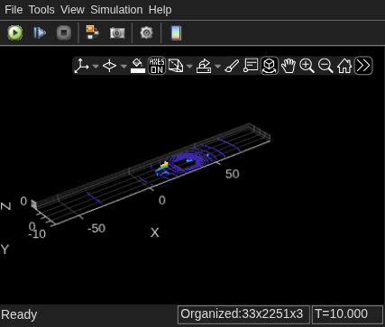
Task: Expand the projection cube dropdown arrow
Action: coord(189,66)
